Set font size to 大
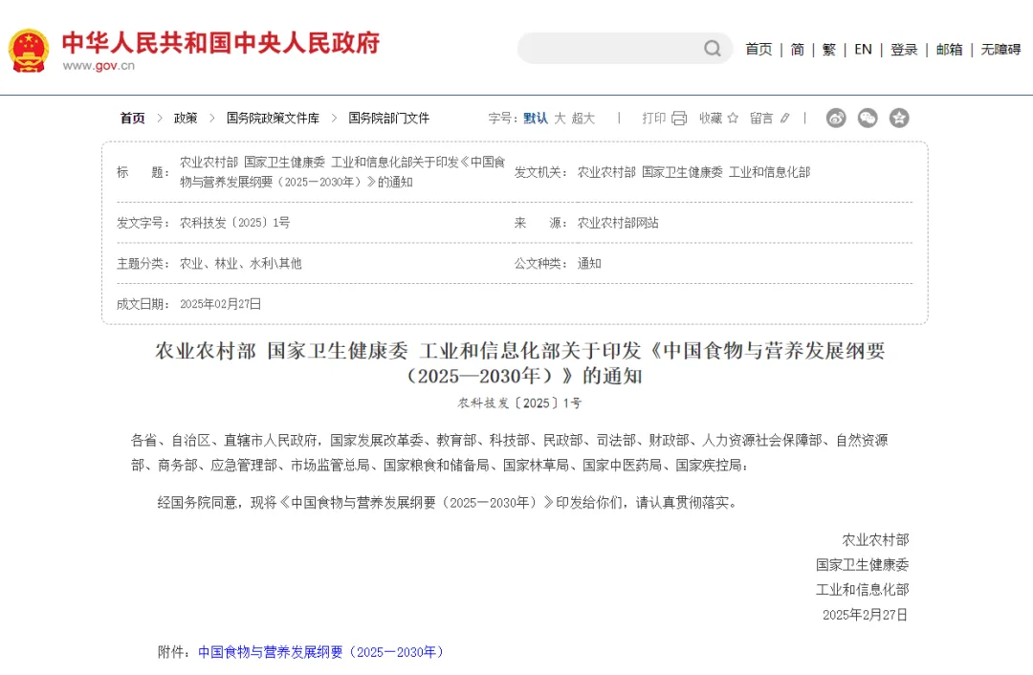The height and width of the screenshot is (675, 1033). (x=560, y=118)
